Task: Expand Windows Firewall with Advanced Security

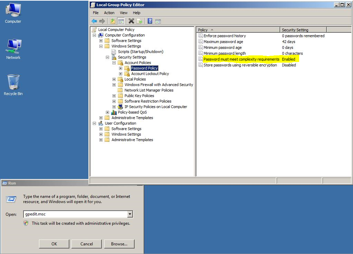Action: tap(114, 85)
